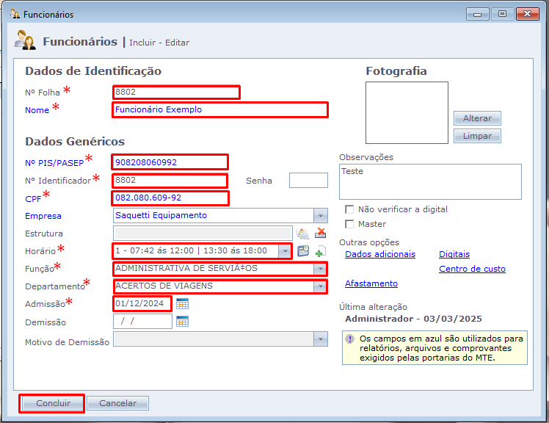This screenshot has height=423, width=549.
Task: Tick the Master checkbox
Action: pos(349,224)
